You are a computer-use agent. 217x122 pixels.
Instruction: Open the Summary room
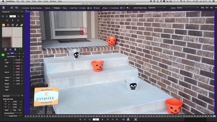tap(25, 8)
